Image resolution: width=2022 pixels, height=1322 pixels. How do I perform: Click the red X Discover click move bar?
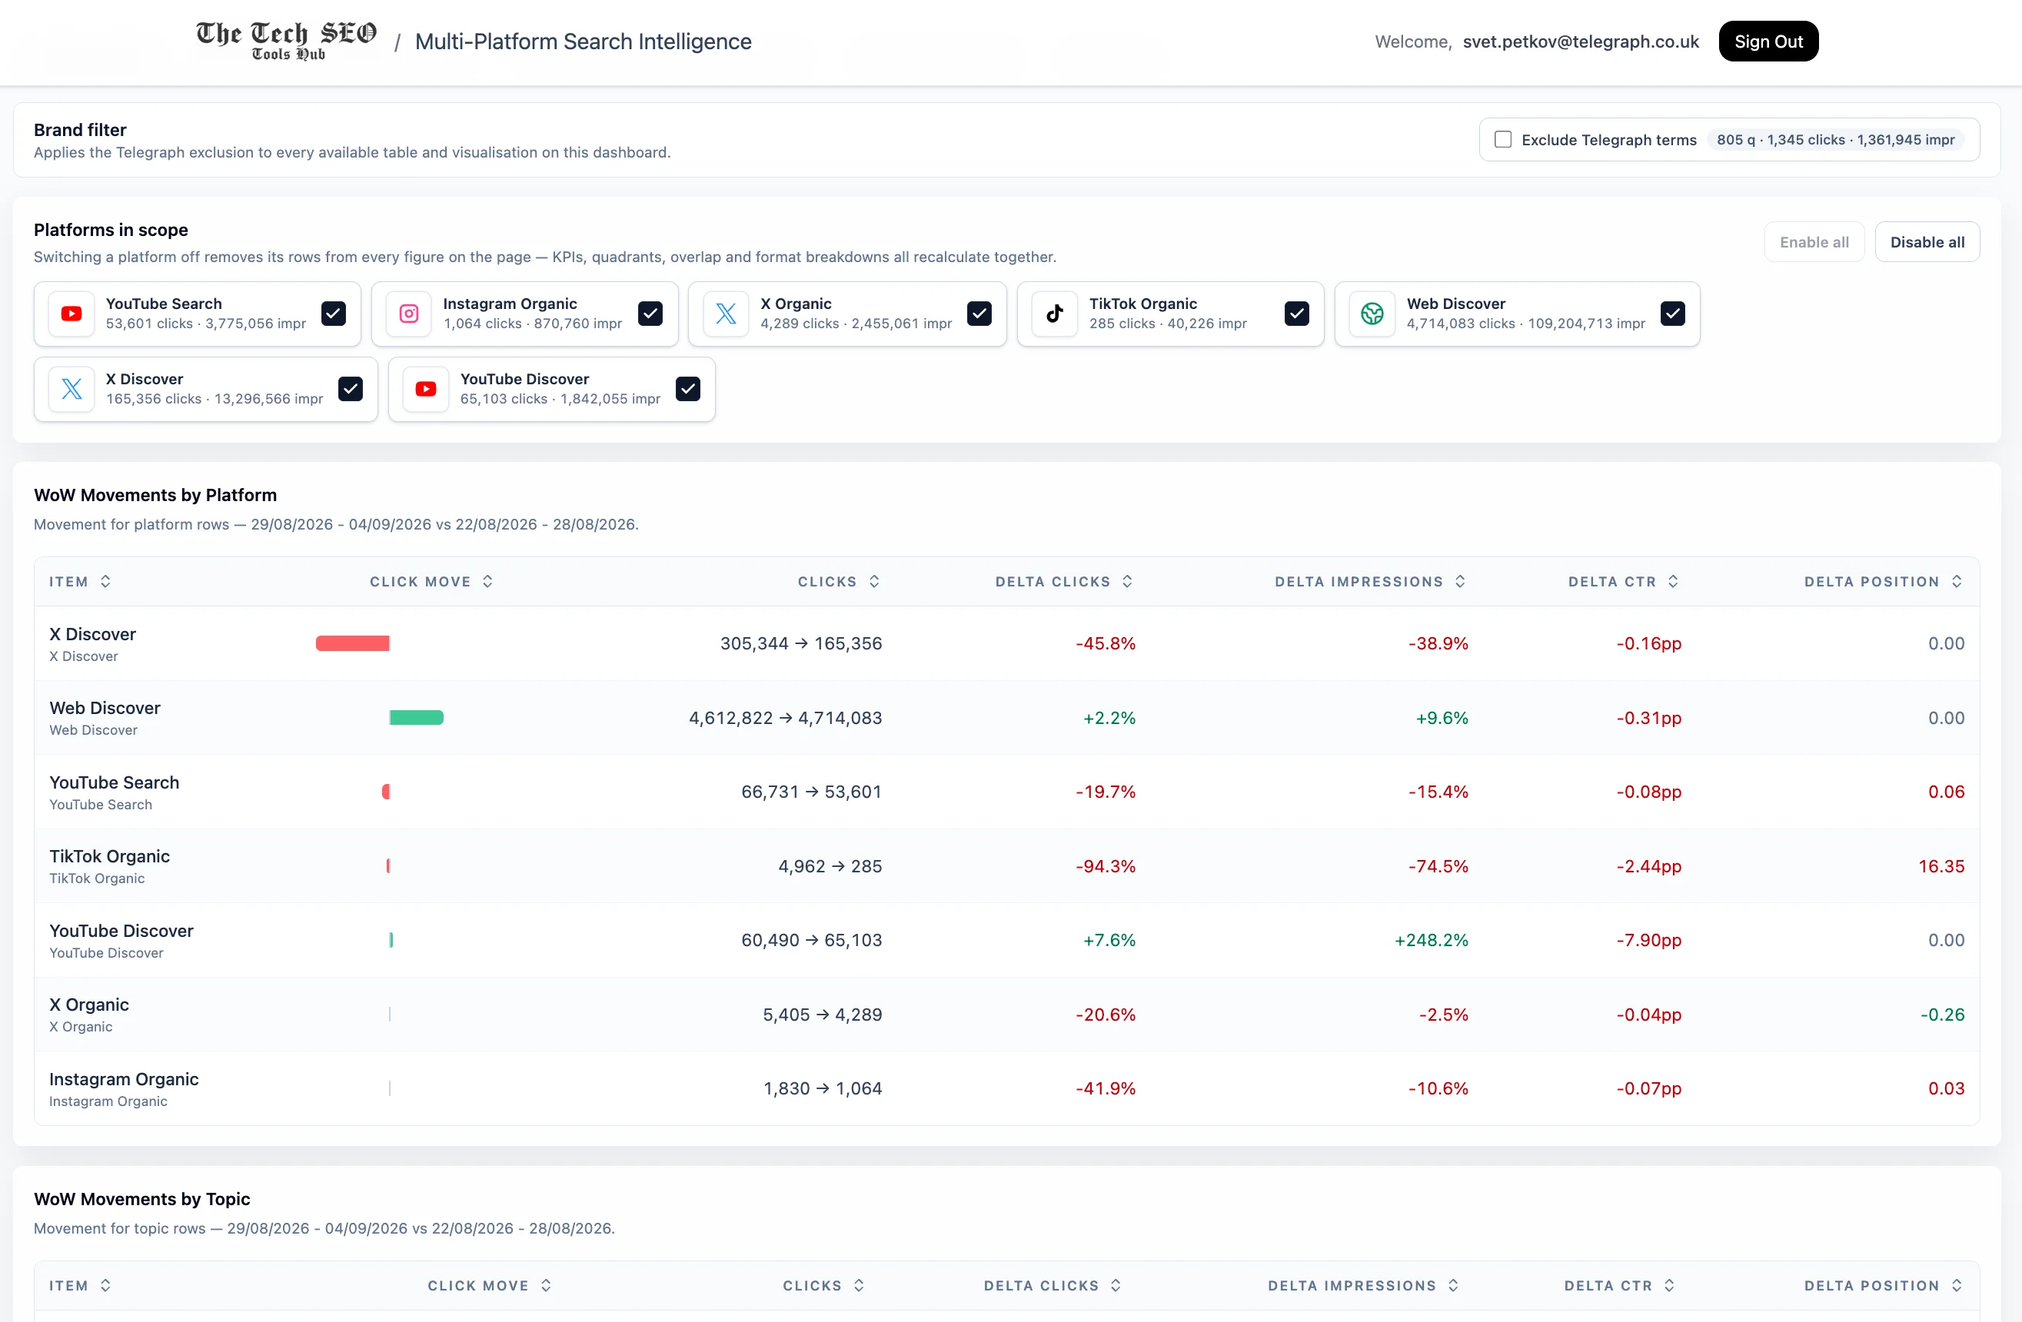click(353, 643)
